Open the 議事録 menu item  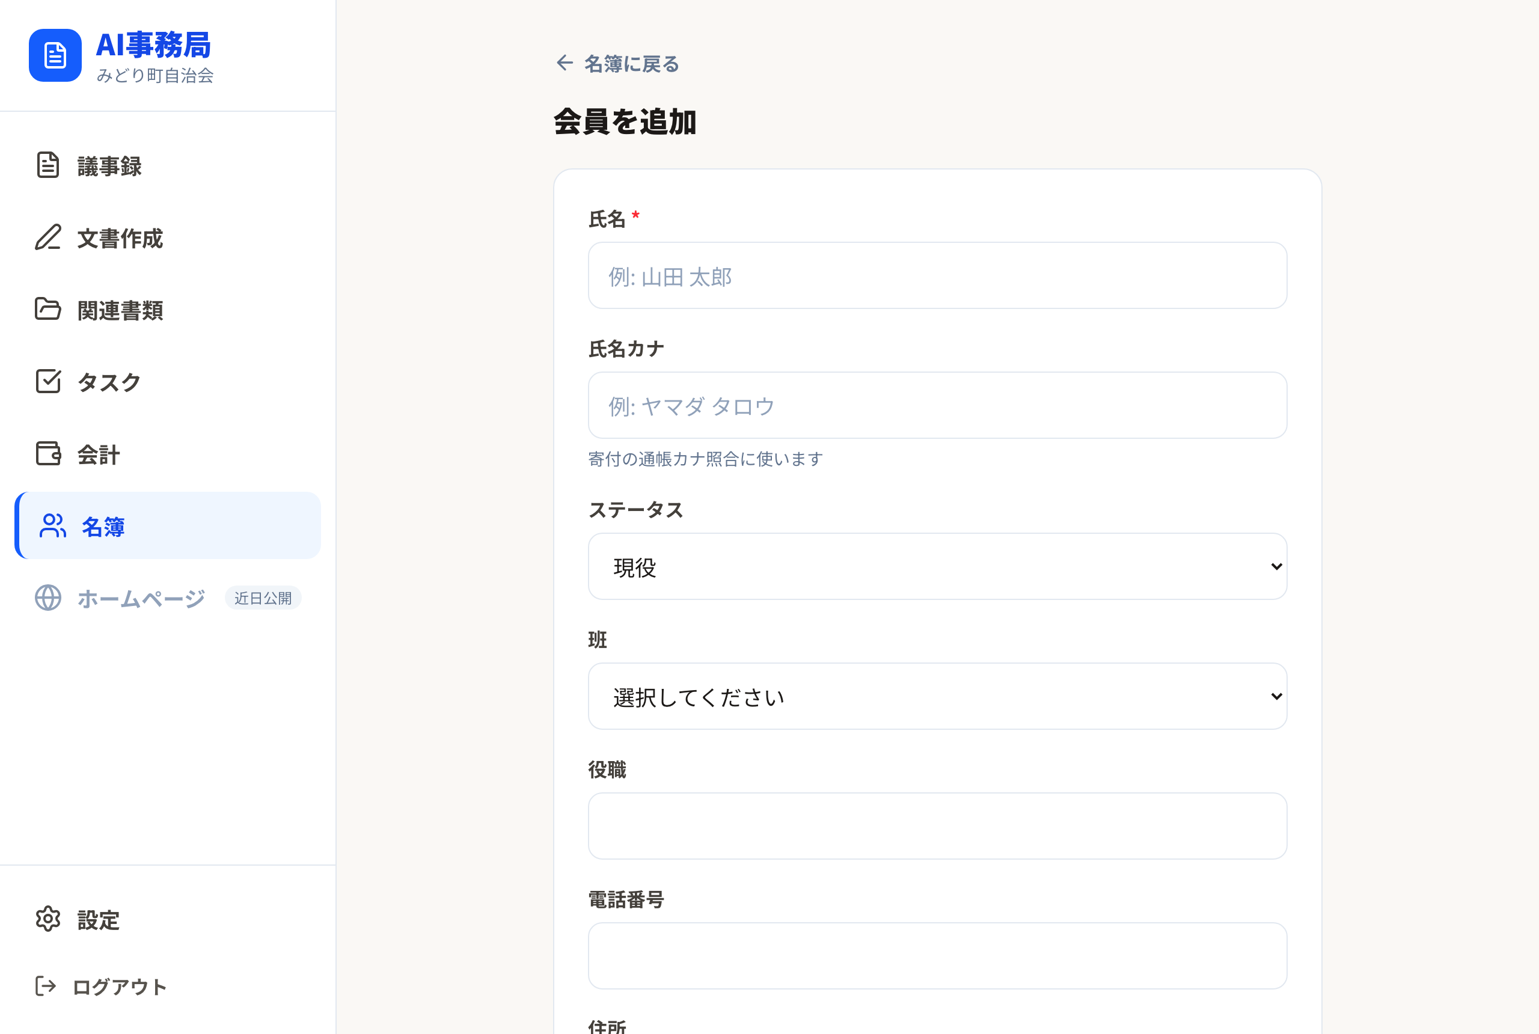point(168,165)
